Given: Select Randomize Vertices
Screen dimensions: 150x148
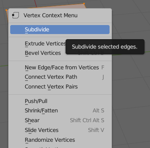Looking at the screenshot, I should coord(60,140).
